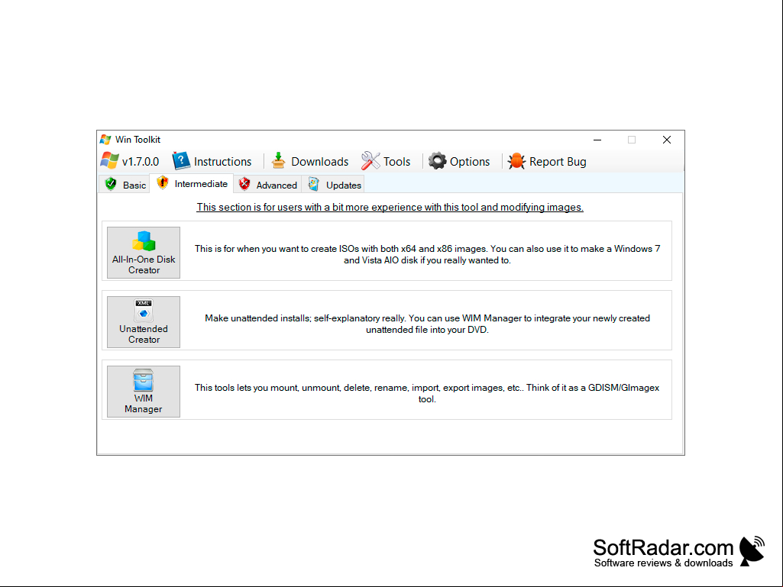
Task: Open the Instructions menu
Action: 222,162
